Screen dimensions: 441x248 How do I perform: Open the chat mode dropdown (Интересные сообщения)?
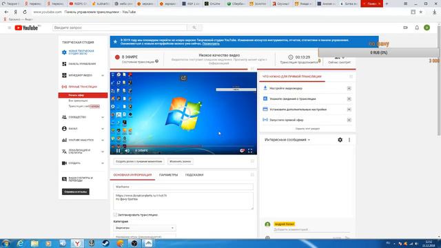pos(287,140)
